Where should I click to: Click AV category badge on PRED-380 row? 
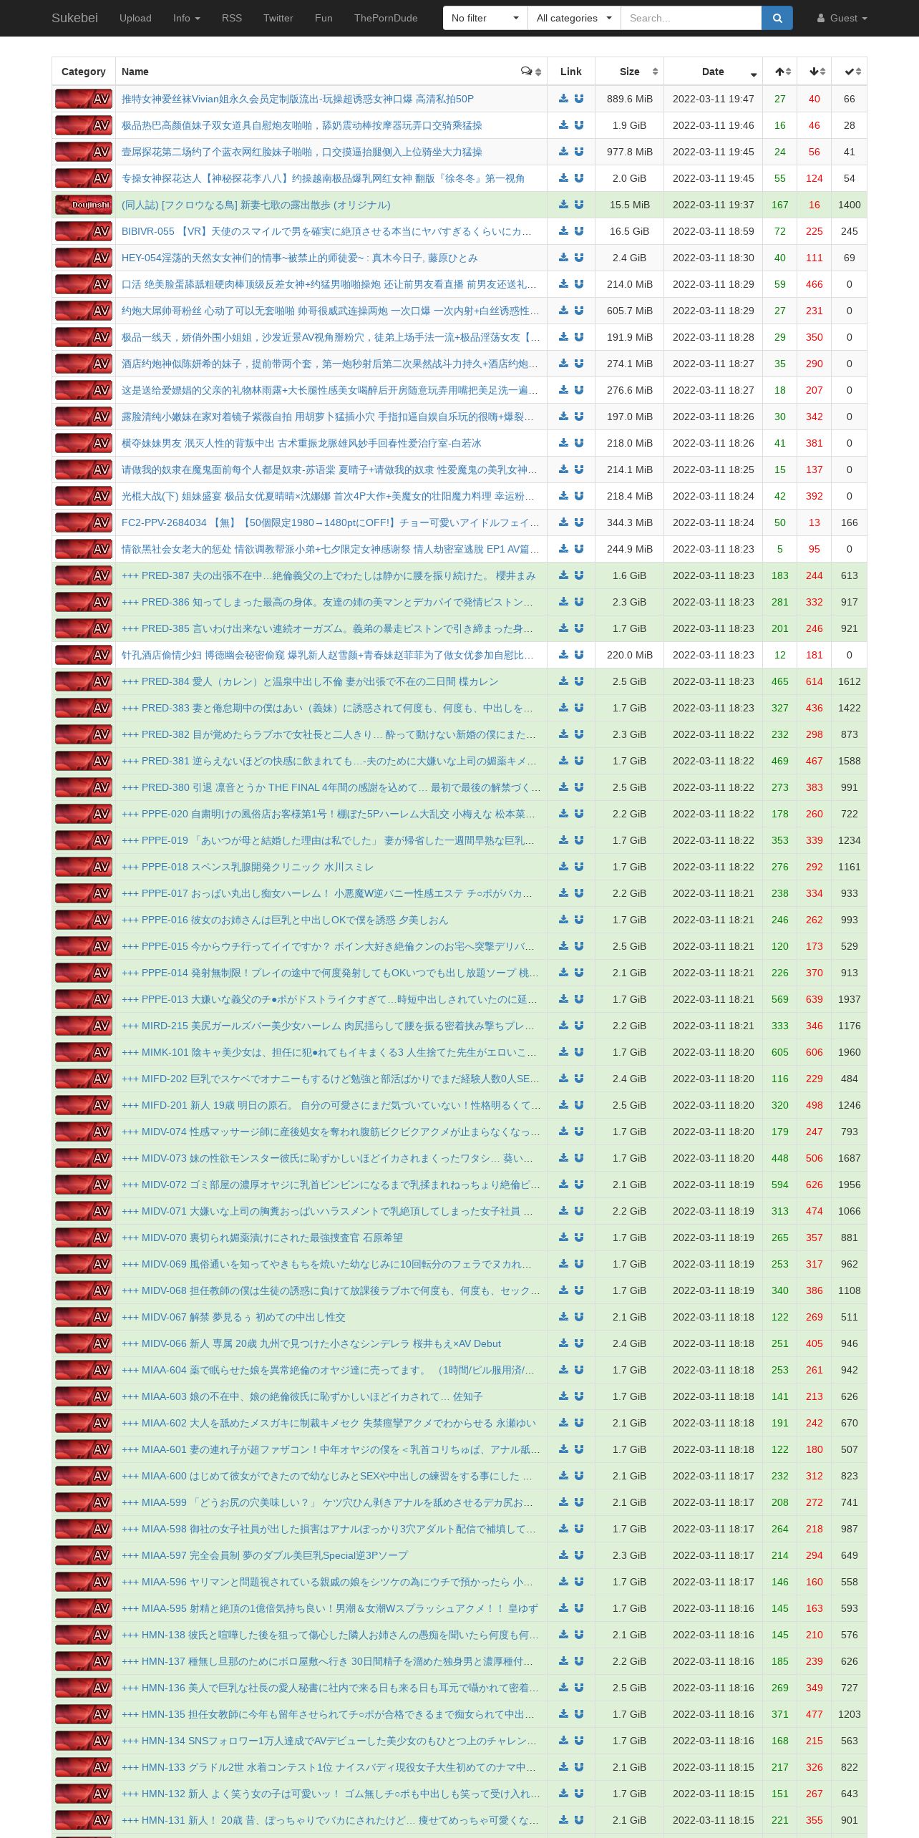pyautogui.click(x=84, y=787)
